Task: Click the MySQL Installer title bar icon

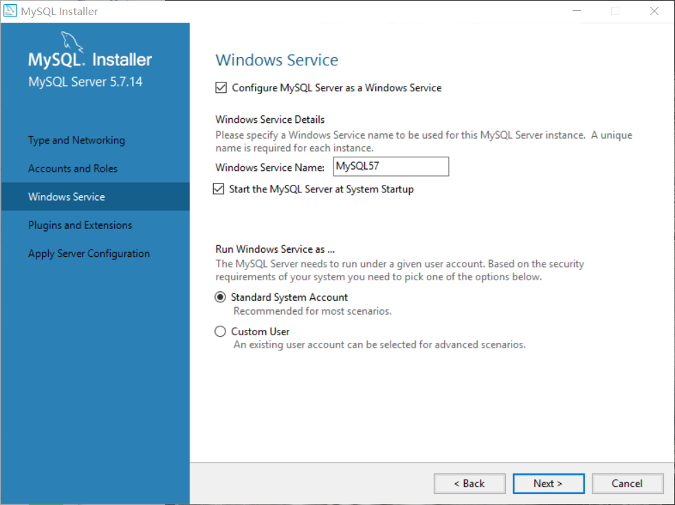Action: pyautogui.click(x=10, y=10)
